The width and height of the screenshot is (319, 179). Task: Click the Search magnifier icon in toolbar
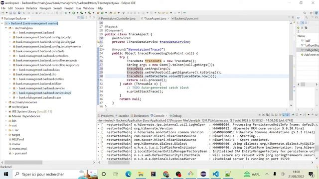(x=305, y=13)
